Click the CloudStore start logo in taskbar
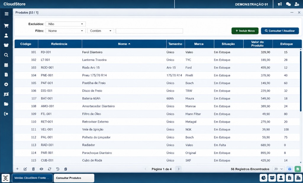 tap(6, 178)
